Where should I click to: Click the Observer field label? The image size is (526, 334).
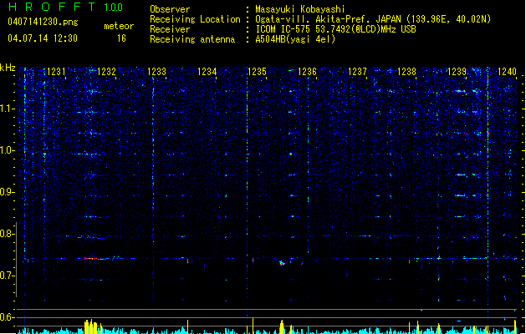point(170,9)
